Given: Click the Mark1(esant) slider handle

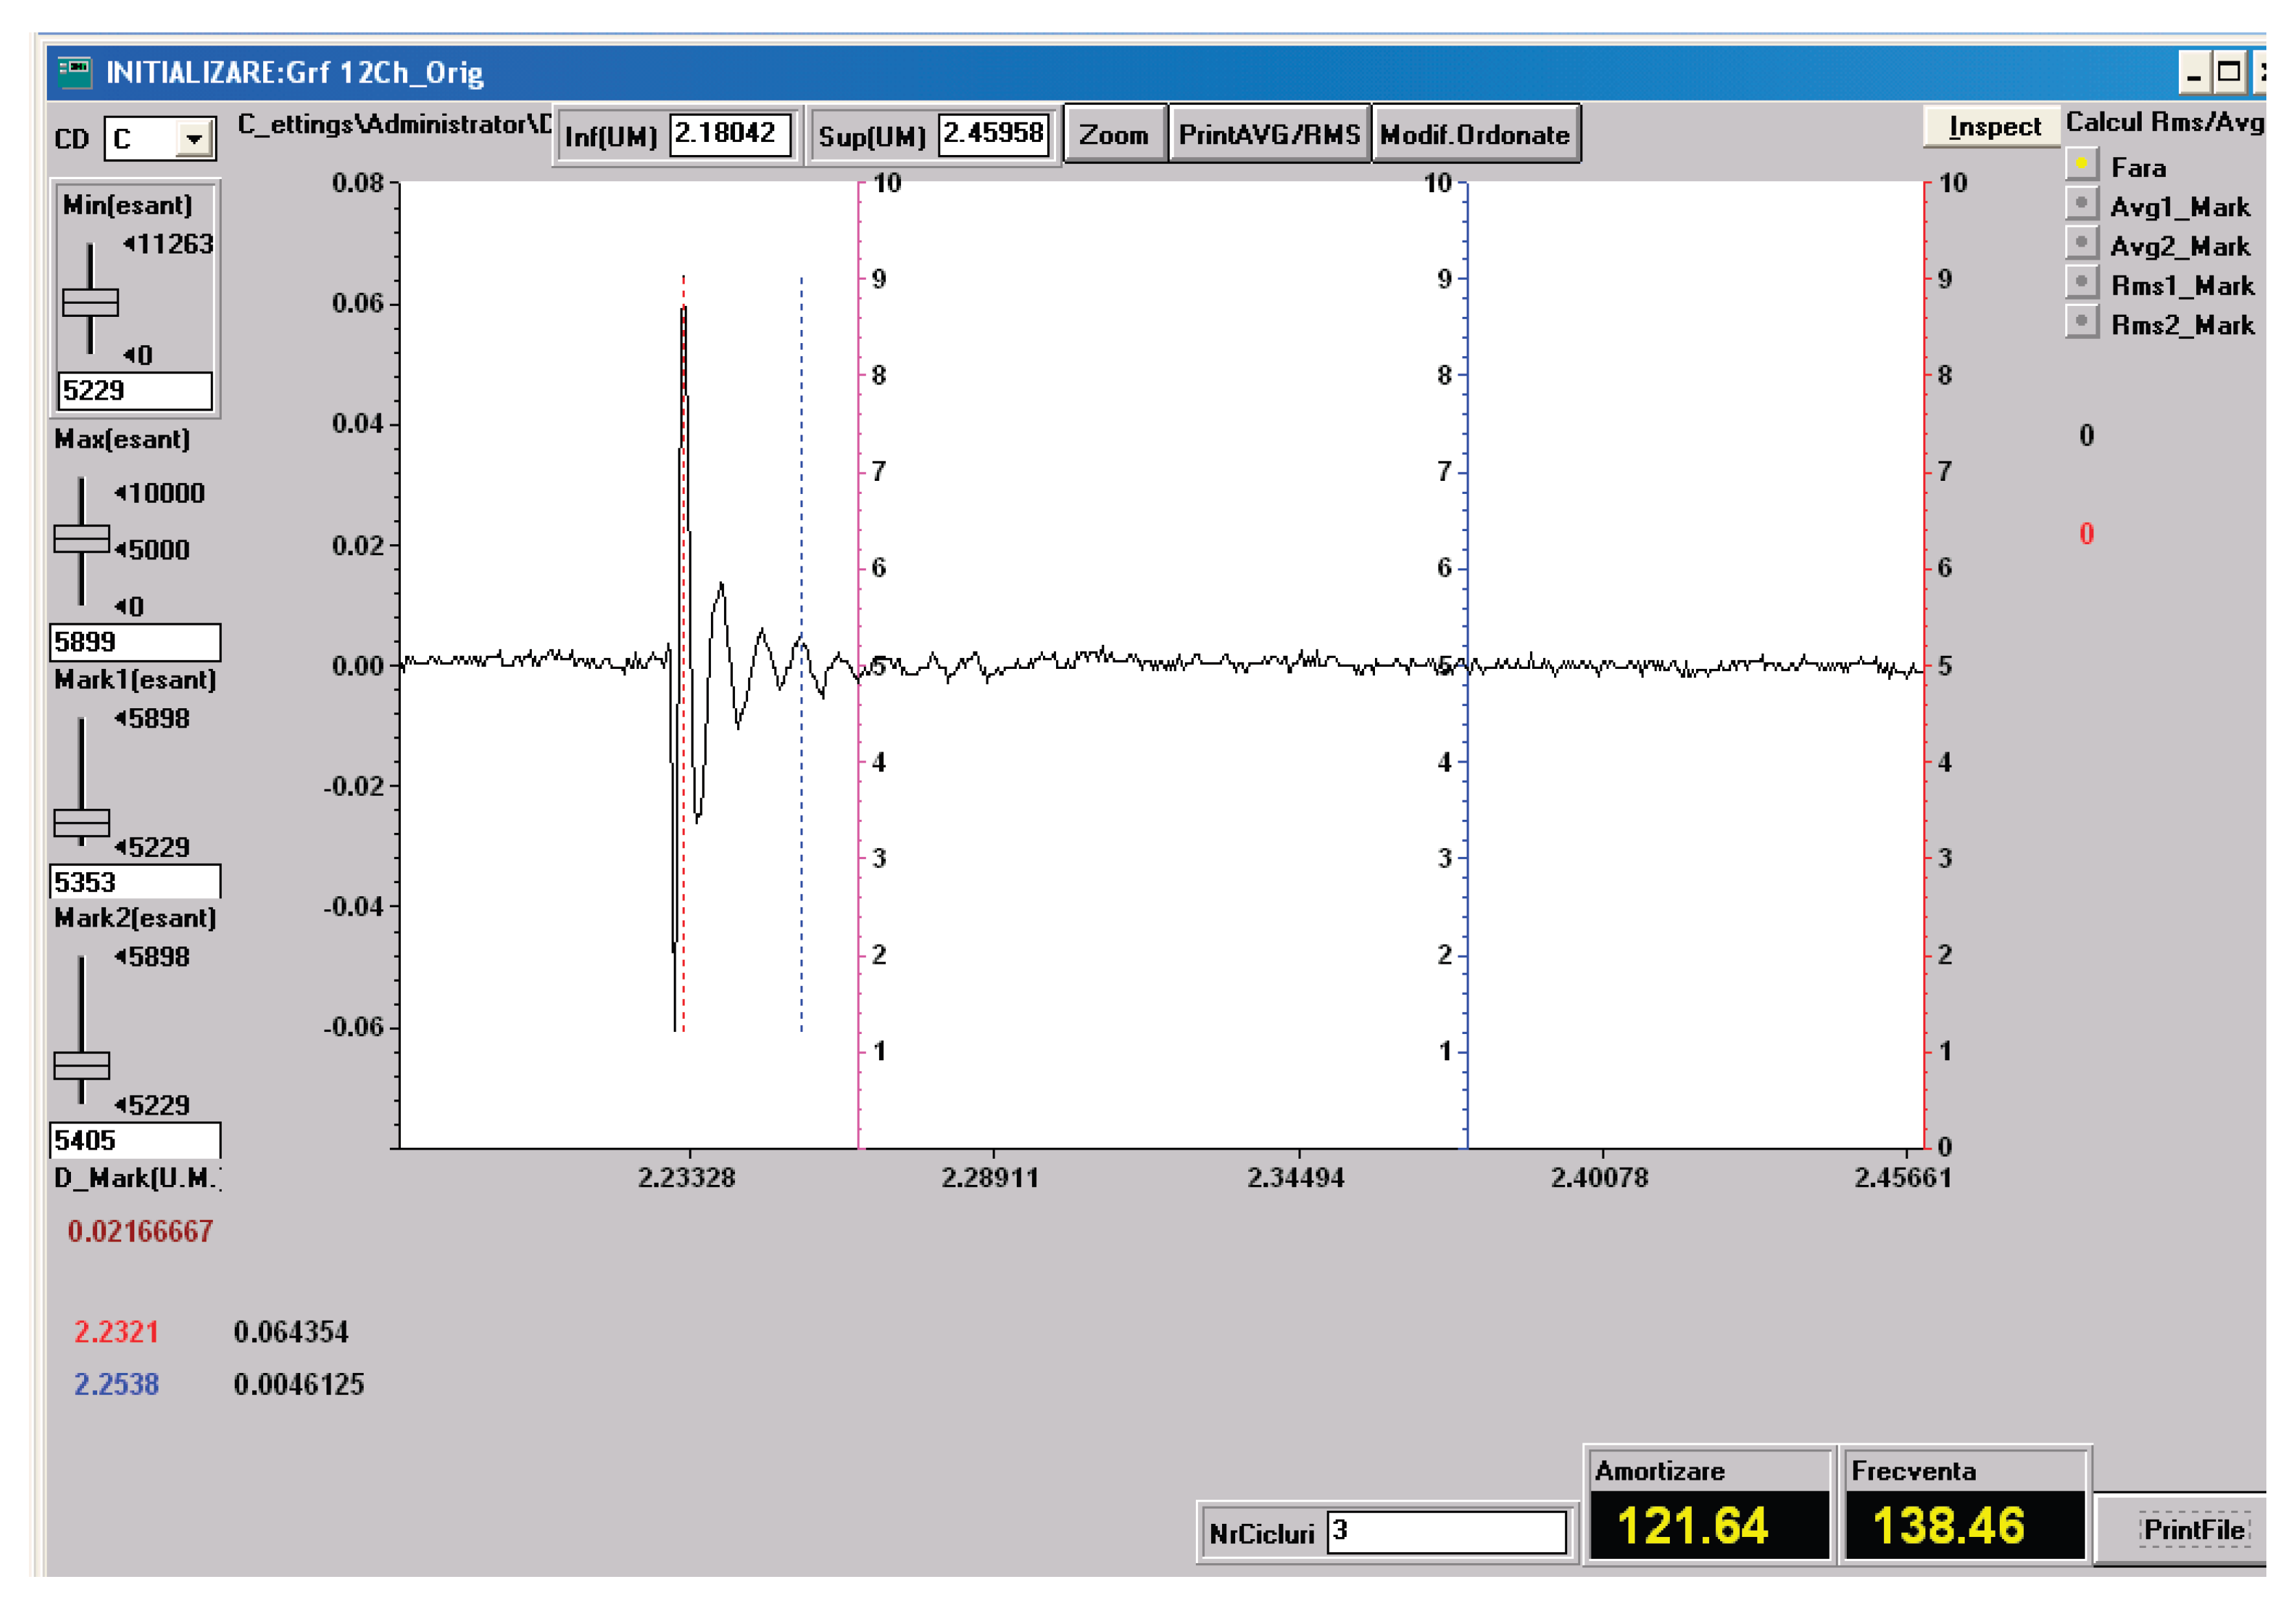Looking at the screenshot, I should pyautogui.click(x=82, y=822).
